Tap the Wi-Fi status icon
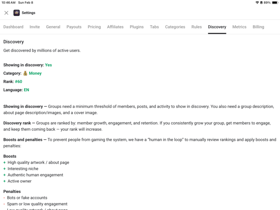 tap(257, 3)
